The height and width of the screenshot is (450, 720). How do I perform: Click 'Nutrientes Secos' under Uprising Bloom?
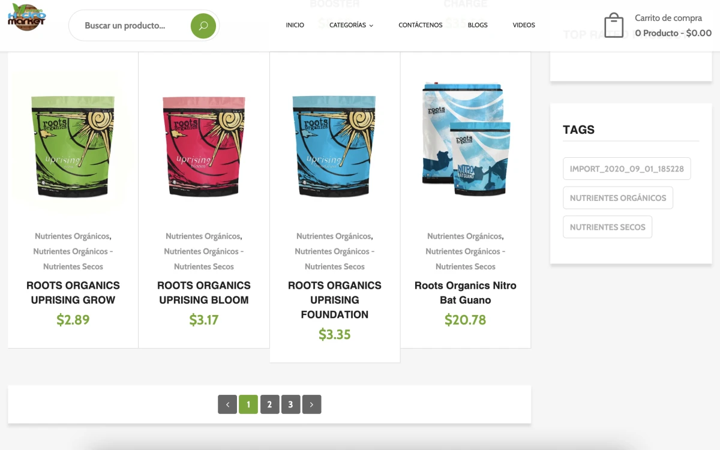tap(204, 266)
